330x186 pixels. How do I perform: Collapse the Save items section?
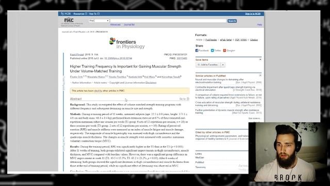(x=260, y=60)
